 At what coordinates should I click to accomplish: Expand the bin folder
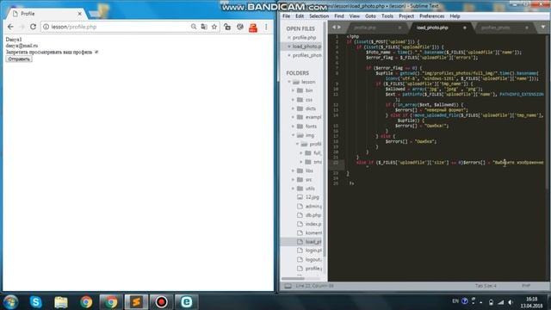tap(293, 90)
